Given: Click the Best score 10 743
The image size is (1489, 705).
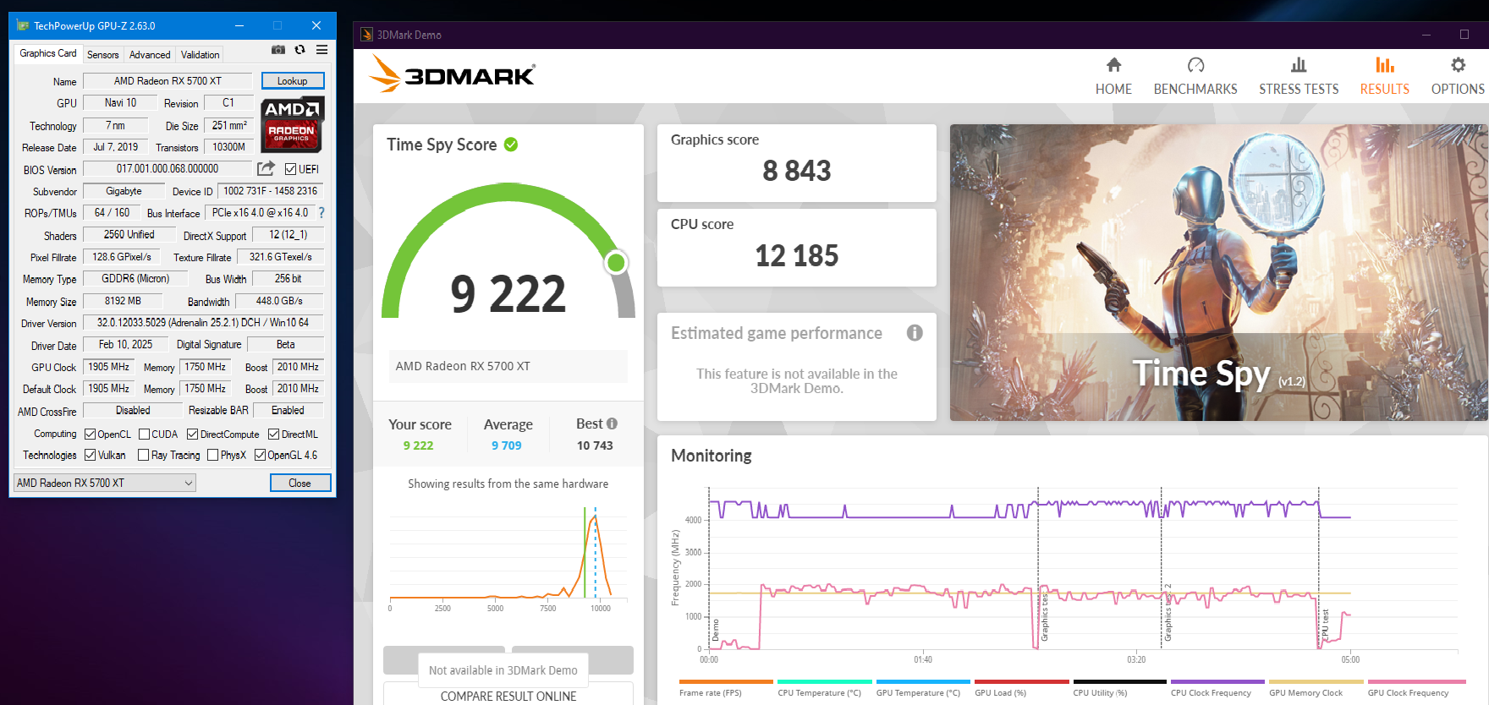Looking at the screenshot, I should (x=595, y=445).
